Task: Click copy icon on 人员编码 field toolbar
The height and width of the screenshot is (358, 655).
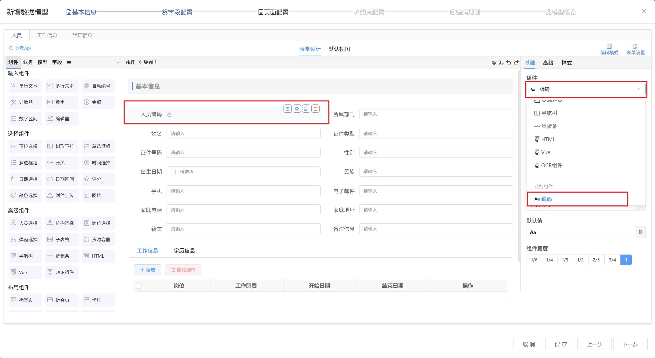Action: (306, 109)
